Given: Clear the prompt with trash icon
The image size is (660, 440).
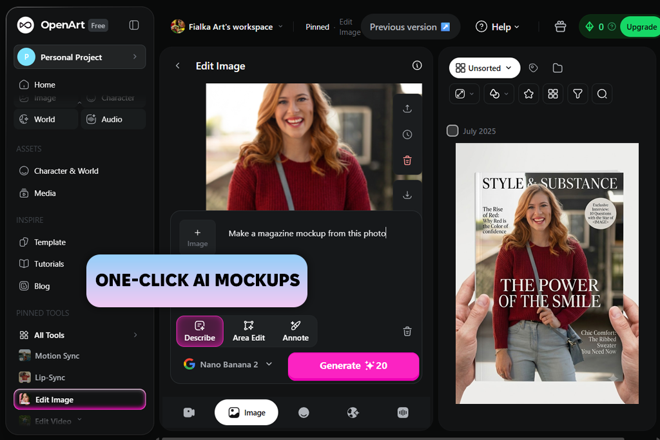Looking at the screenshot, I should 407,332.
